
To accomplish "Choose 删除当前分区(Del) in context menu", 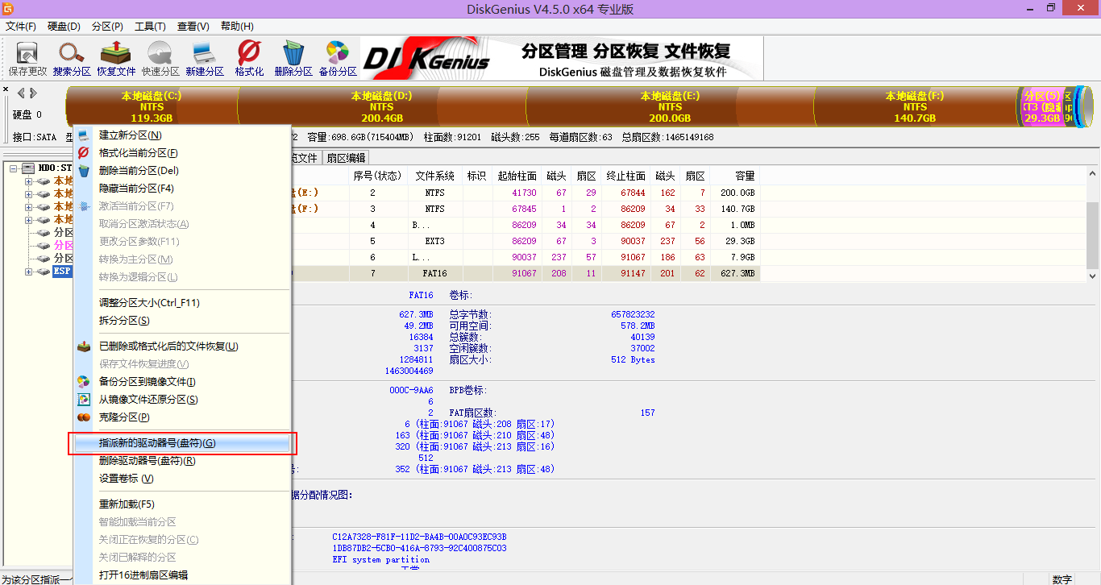I will 182,171.
